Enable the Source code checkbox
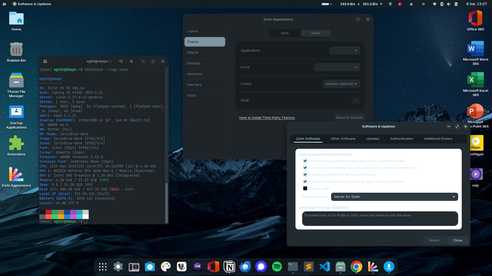The image size is (492, 276). (305, 188)
